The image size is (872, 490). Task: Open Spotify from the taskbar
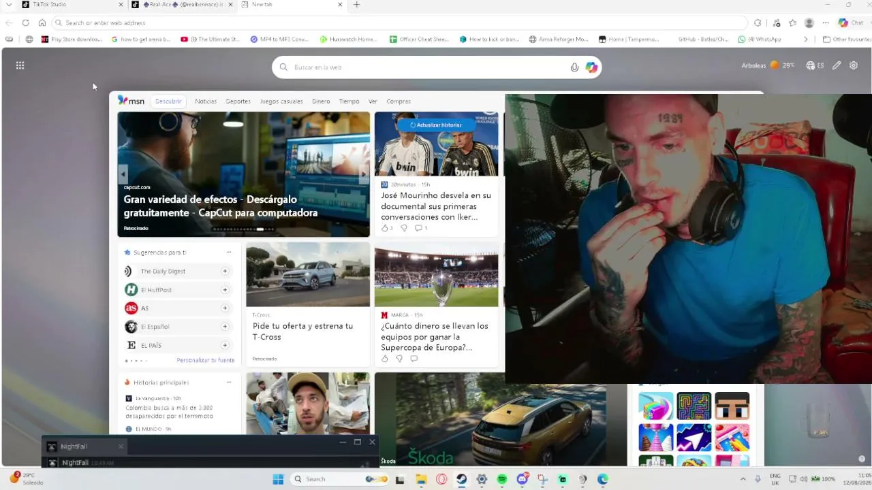502,479
